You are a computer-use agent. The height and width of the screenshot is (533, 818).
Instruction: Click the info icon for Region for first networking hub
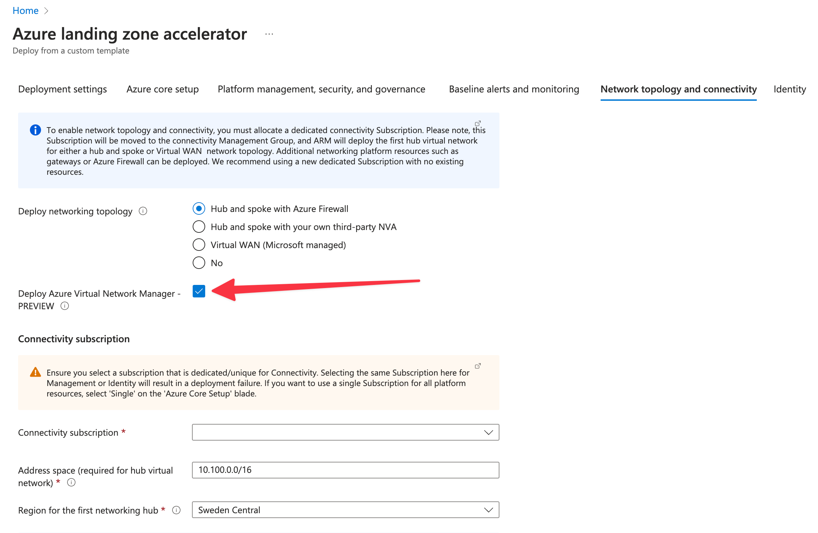point(176,510)
